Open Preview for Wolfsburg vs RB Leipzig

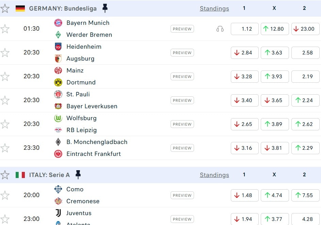coord(182,124)
